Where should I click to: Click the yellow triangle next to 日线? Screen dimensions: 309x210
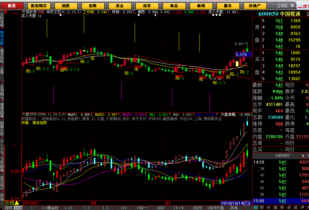(x=17, y=203)
